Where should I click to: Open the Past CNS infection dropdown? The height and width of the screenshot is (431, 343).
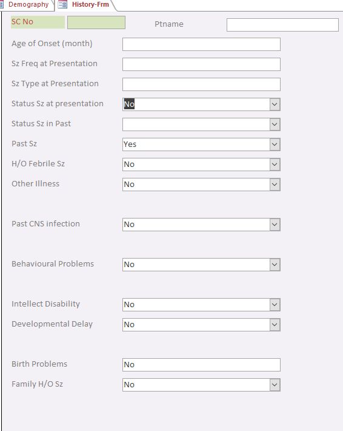(275, 225)
